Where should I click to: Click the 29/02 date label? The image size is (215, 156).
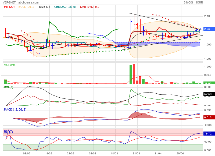(x=70, y=153)
